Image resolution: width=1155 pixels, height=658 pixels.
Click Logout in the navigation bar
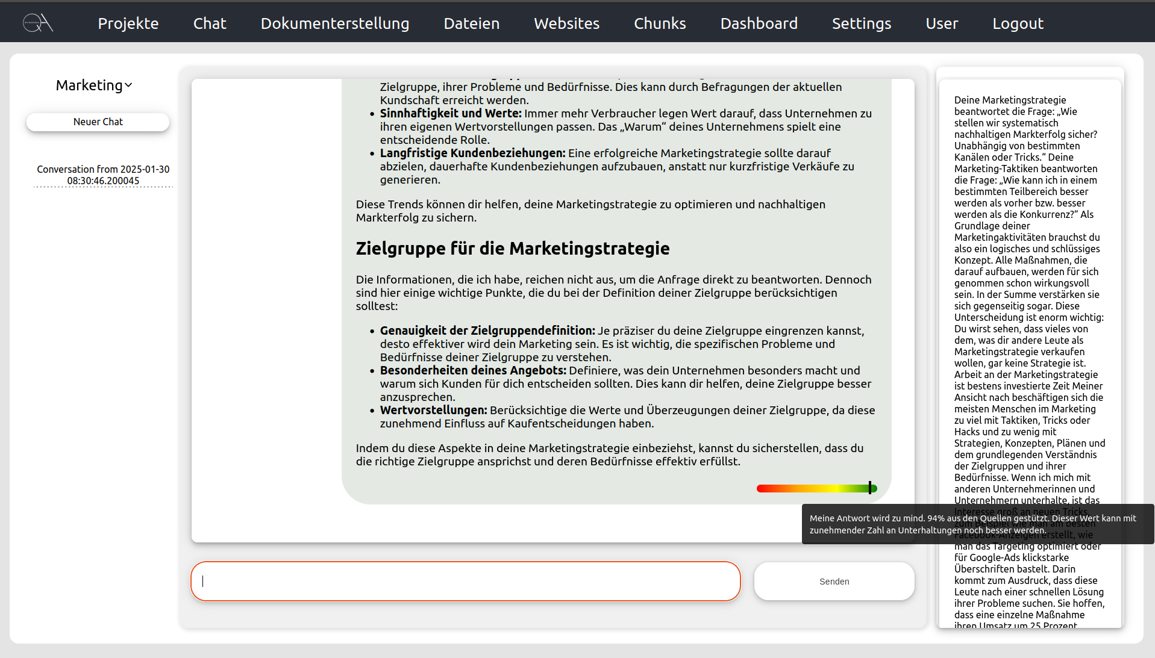1018,23
